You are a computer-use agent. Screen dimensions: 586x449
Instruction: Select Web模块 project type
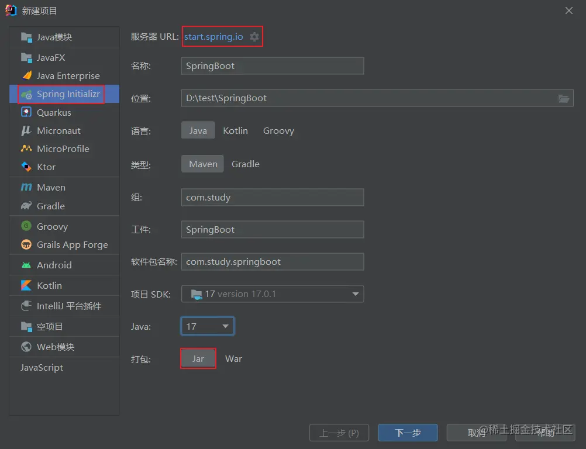pos(64,347)
